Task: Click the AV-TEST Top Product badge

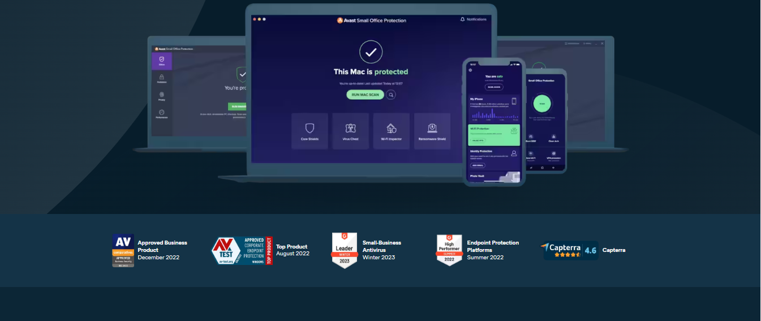Action: click(x=242, y=251)
